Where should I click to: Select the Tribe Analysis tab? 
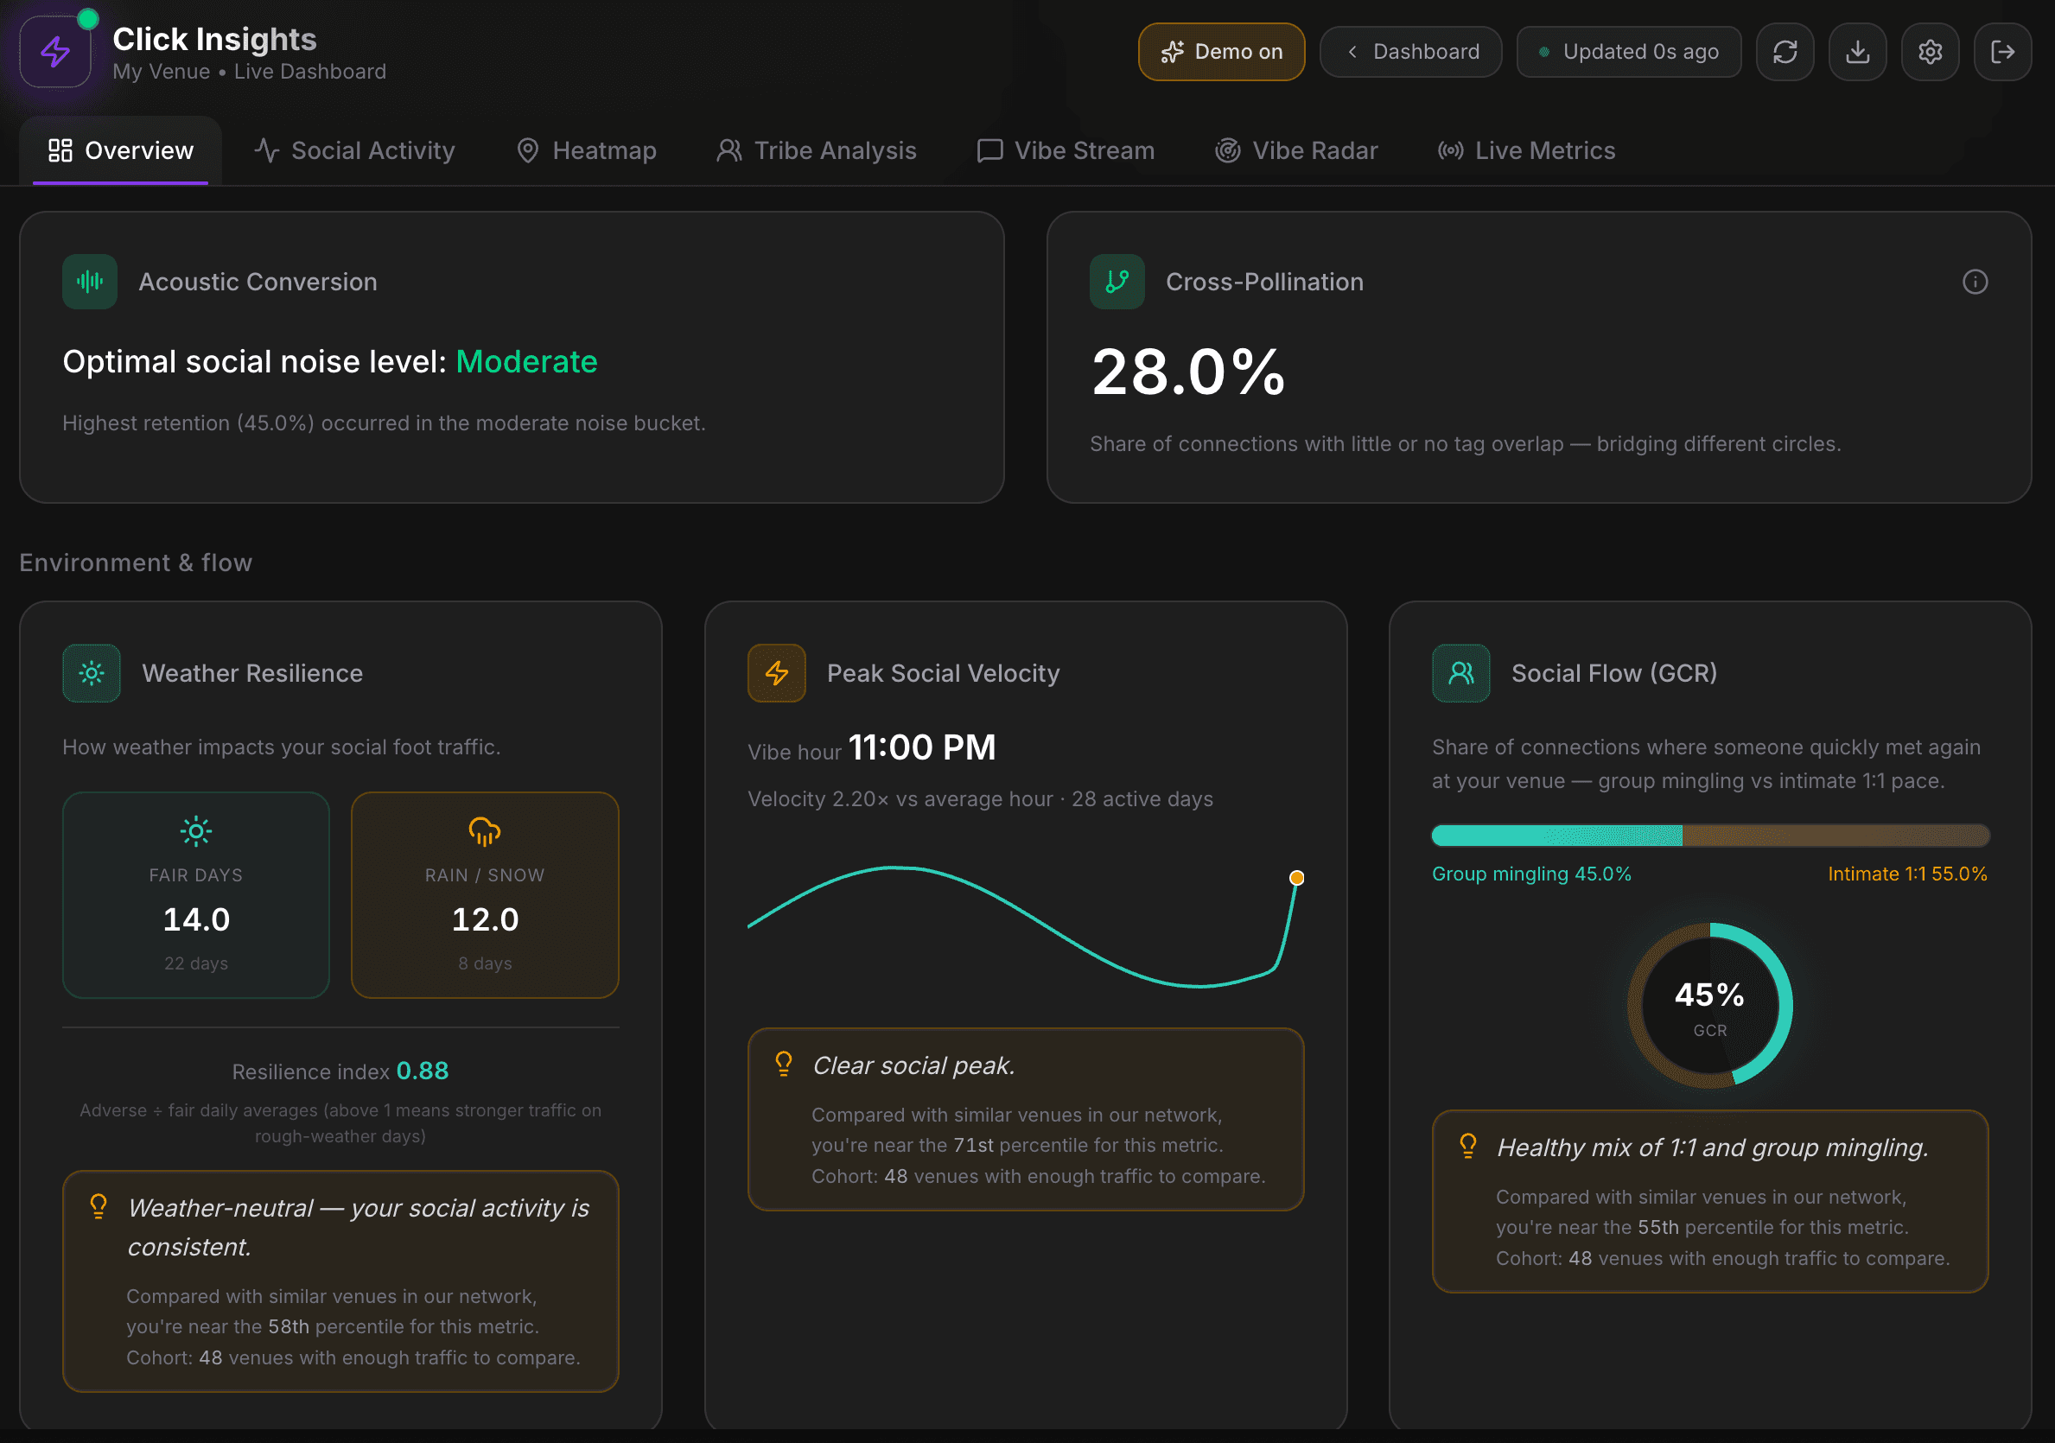point(817,150)
